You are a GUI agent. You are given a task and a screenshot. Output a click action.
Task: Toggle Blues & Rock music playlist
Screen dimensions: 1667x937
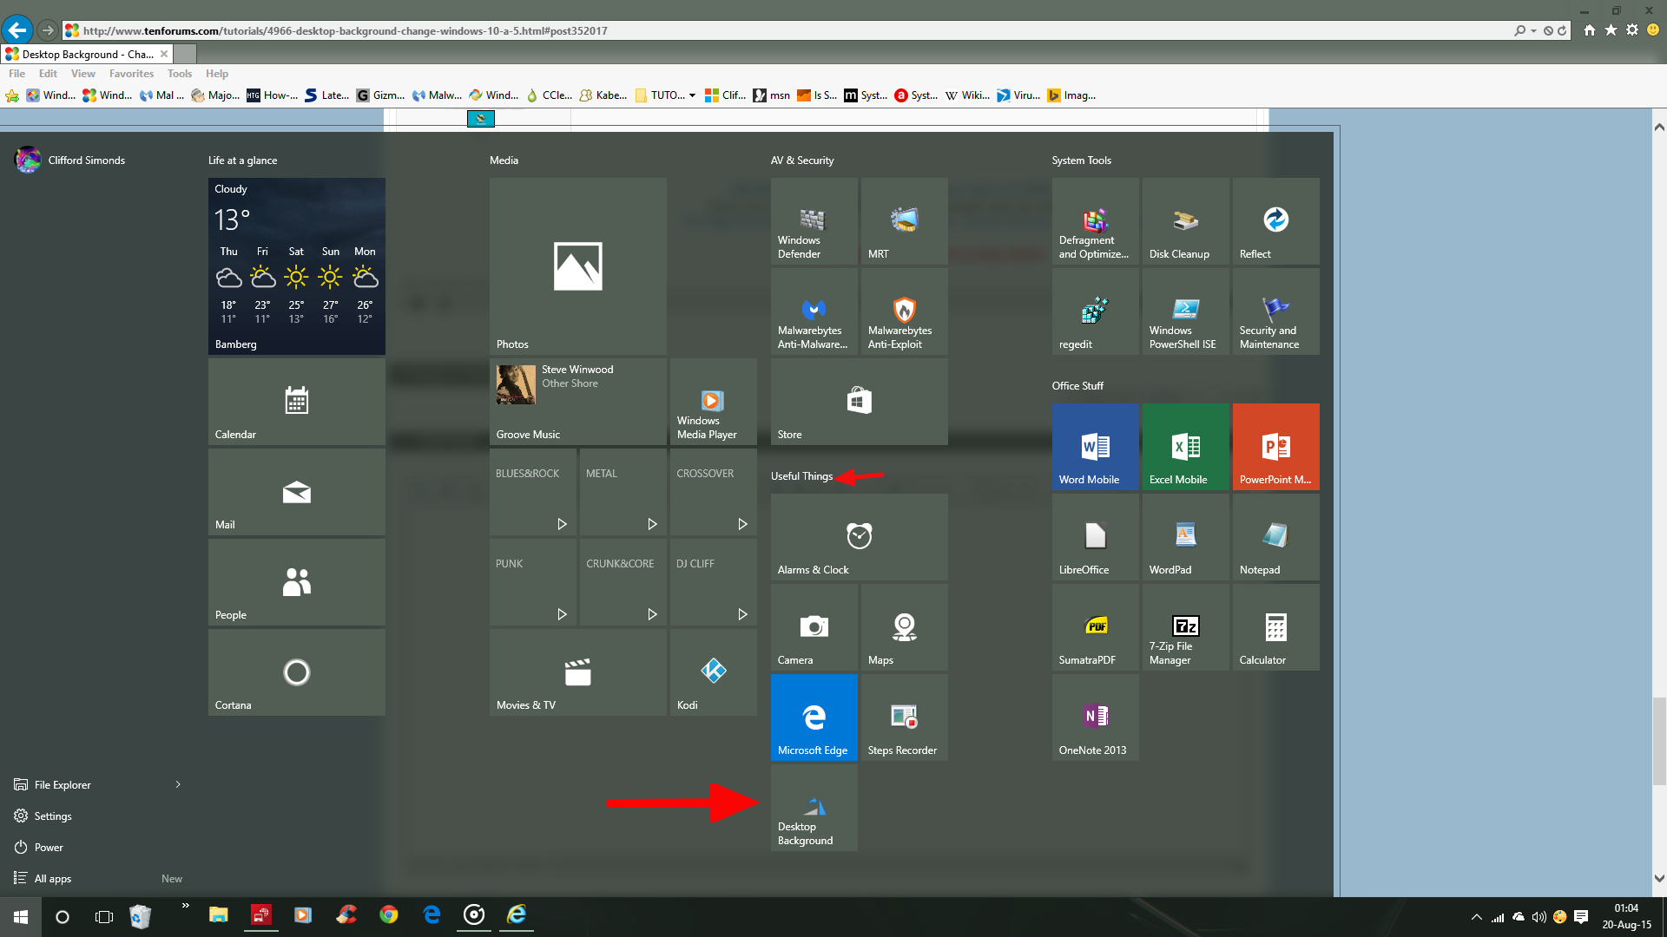561,524
